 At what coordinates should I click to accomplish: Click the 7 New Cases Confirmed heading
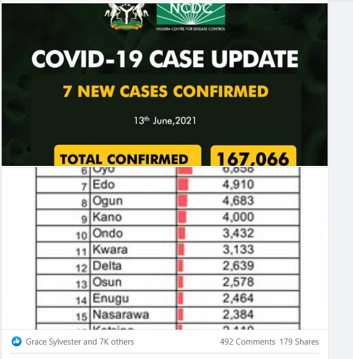click(165, 91)
